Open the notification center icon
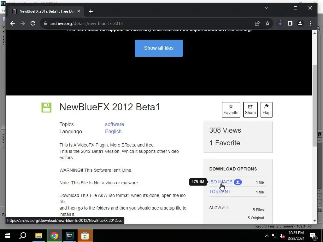 coord(313,236)
